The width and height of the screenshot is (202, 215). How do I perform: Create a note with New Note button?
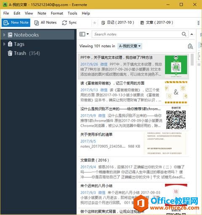(16, 23)
